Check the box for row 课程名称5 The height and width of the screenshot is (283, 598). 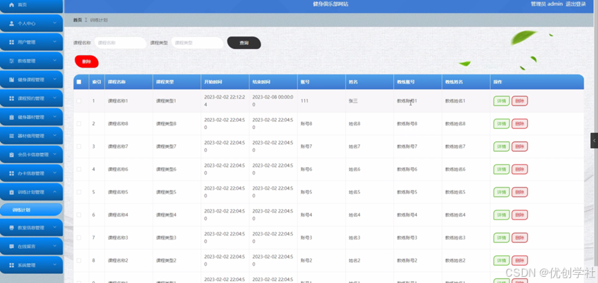tap(79, 192)
